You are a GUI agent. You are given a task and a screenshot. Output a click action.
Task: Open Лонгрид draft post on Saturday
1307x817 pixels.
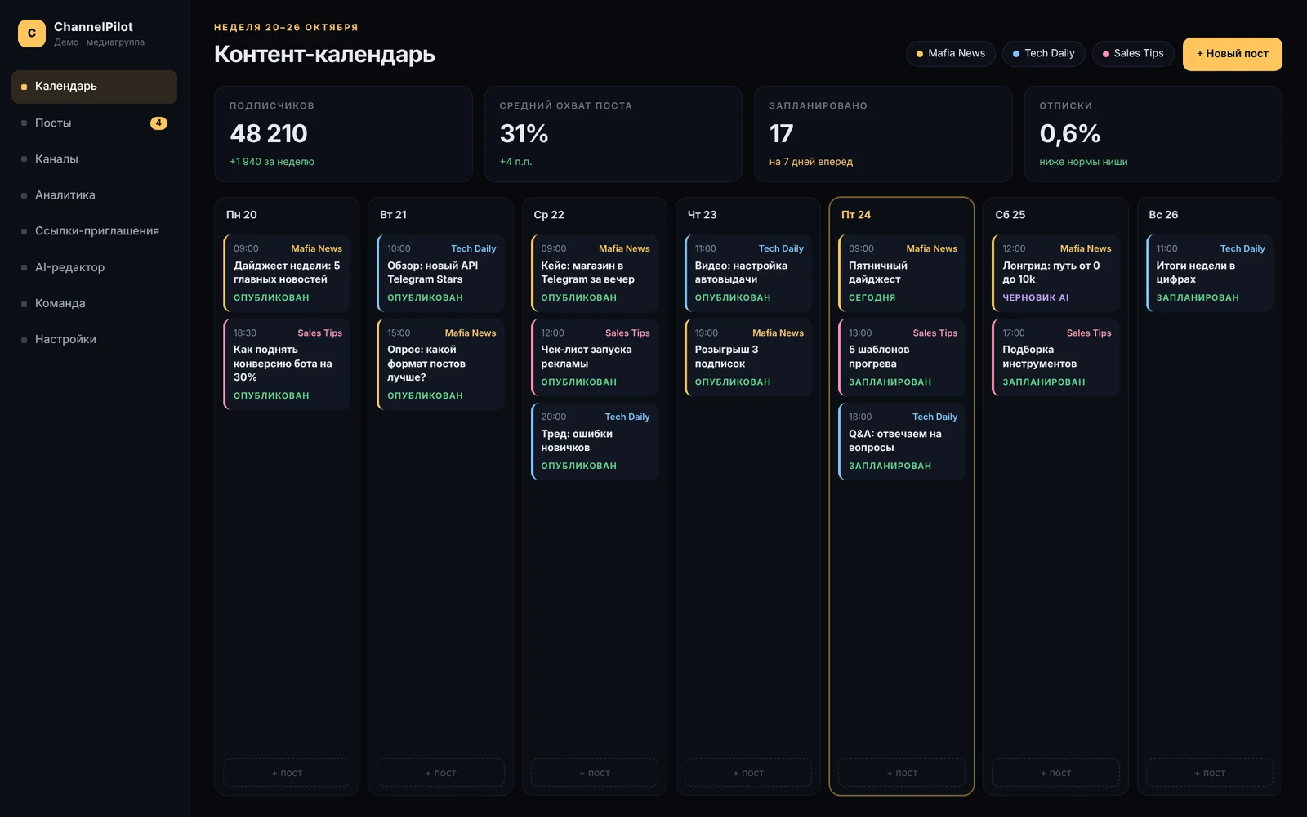[1055, 274]
